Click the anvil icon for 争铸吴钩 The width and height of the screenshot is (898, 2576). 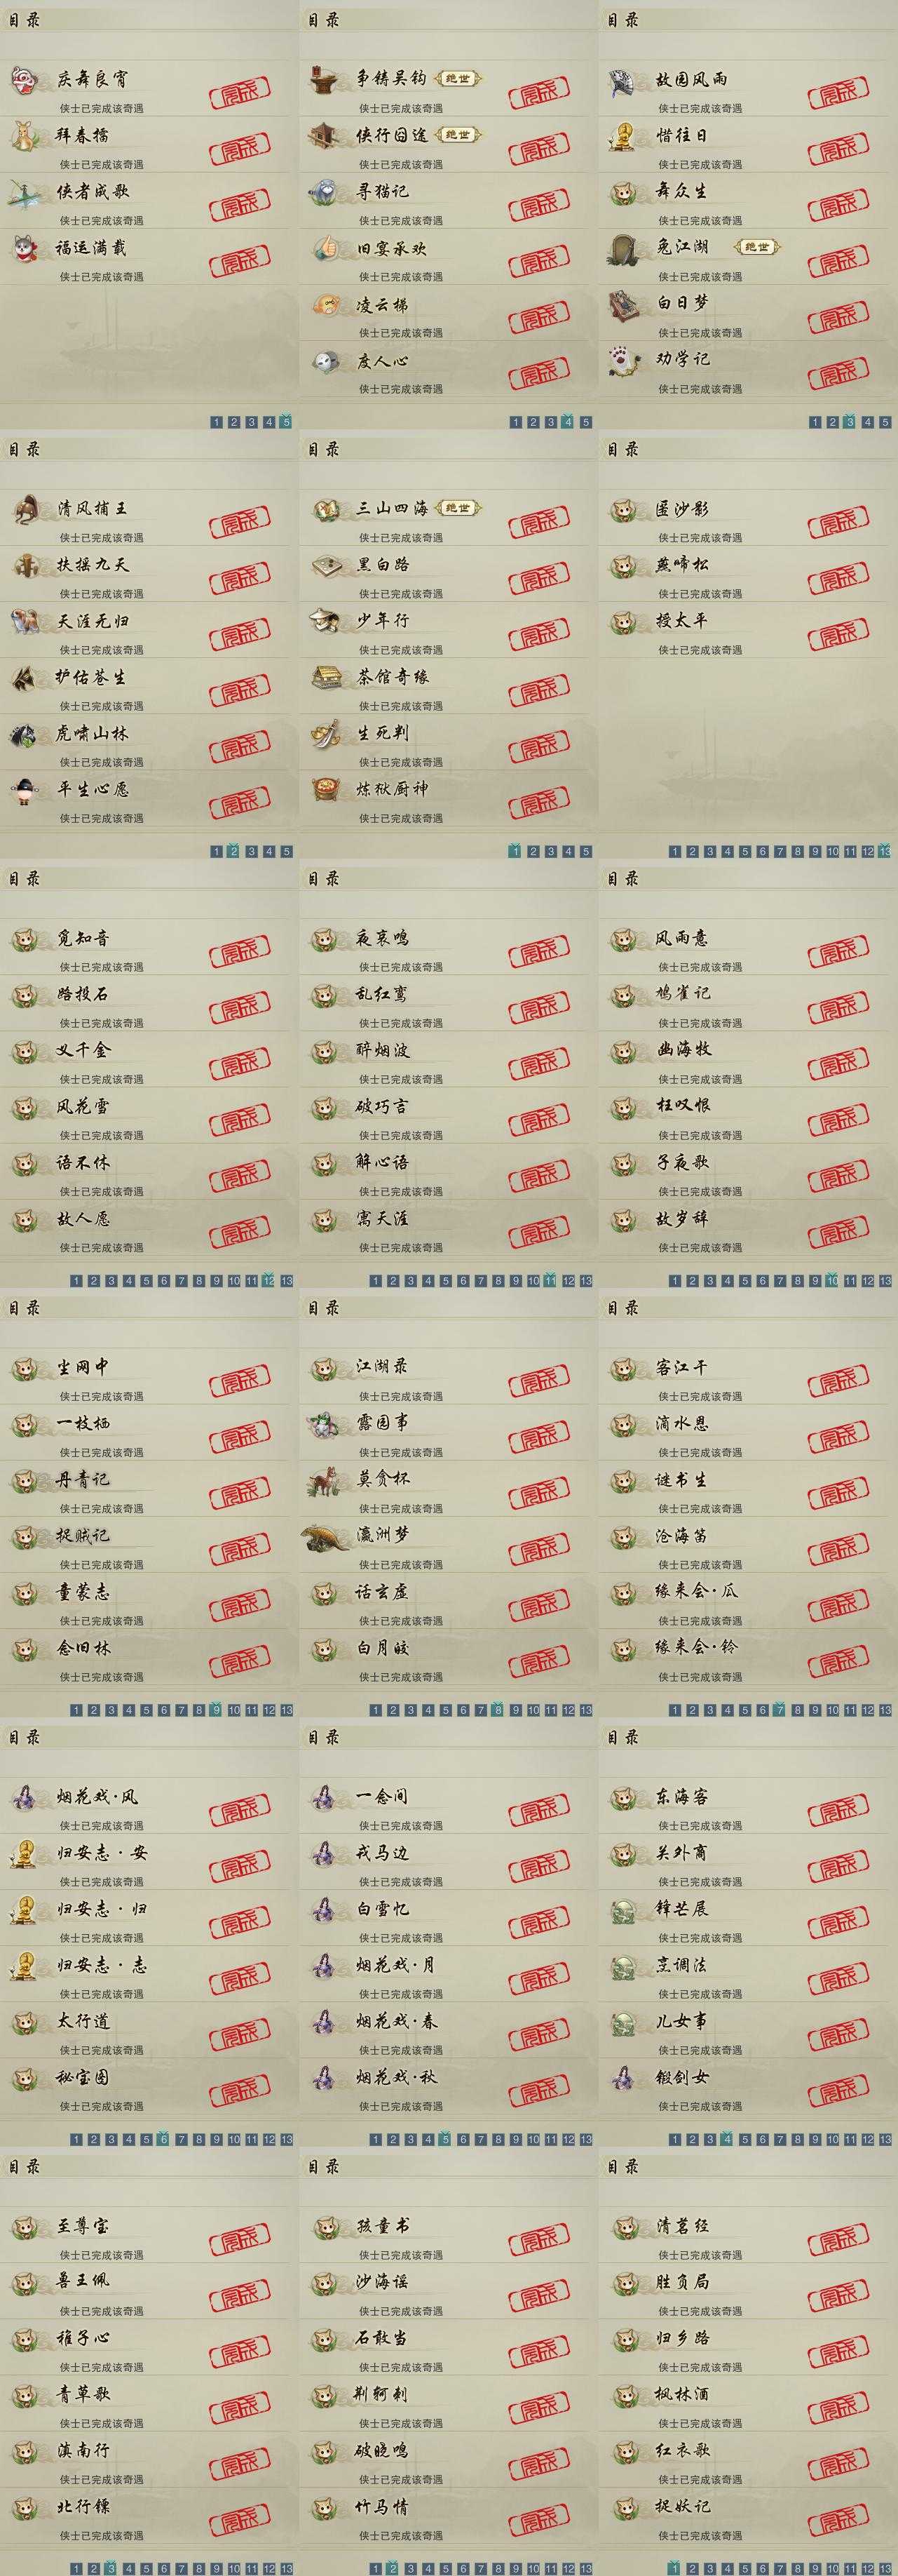pos(324,79)
